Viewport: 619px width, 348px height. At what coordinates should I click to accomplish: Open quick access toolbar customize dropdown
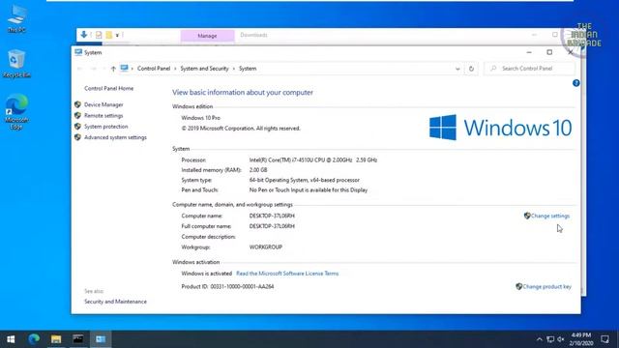point(117,36)
